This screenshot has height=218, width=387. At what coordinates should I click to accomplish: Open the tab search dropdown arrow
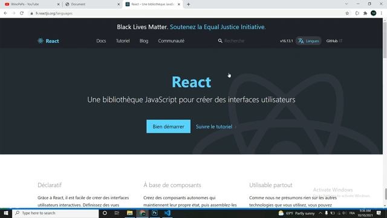pyautogui.click(x=346, y=4)
